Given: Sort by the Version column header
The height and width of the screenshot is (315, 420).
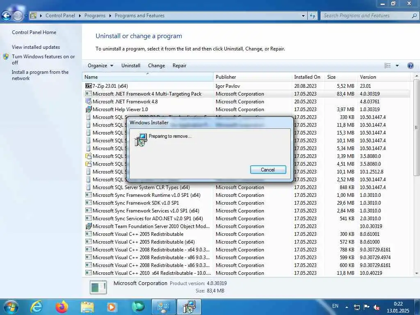Looking at the screenshot, I should pos(384,77).
